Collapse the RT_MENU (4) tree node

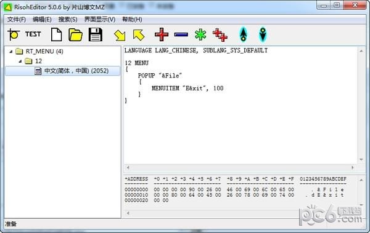pyautogui.click(x=11, y=51)
